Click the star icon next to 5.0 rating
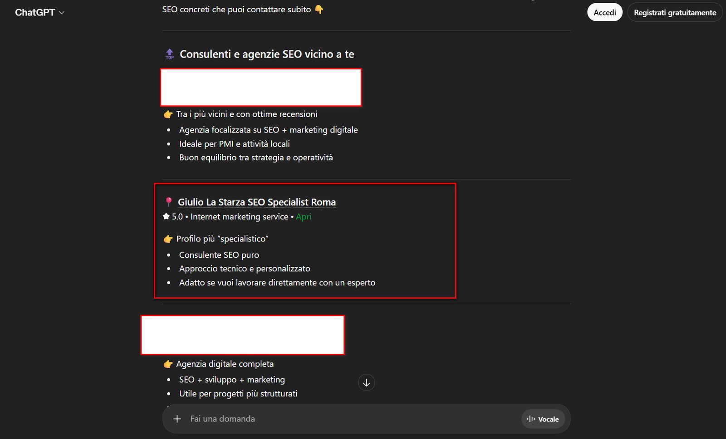The height and width of the screenshot is (439, 726). tap(166, 217)
